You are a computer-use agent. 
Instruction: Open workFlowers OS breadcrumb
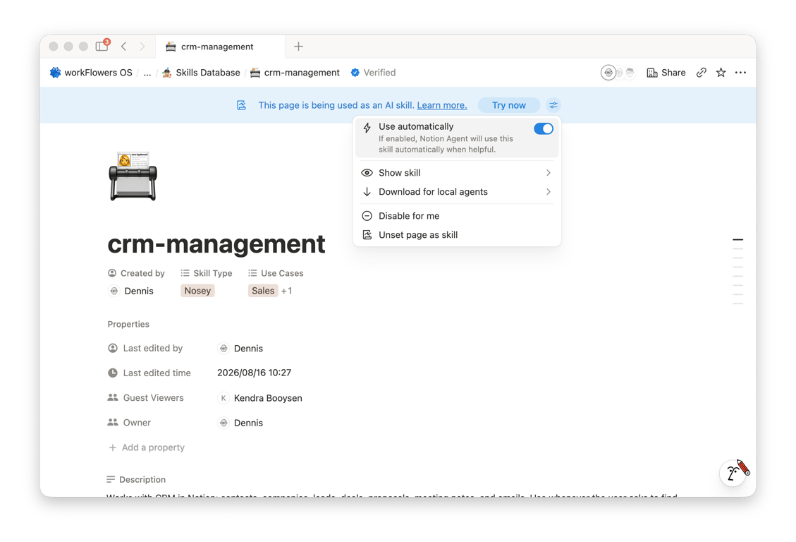click(x=91, y=73)
